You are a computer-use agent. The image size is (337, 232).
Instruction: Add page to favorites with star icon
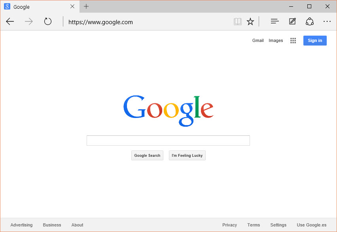pos(250,21)
